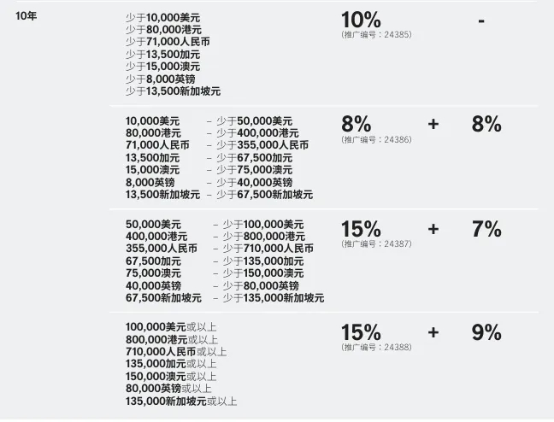Click the 15% rate above code 24388

pos(361,332)
